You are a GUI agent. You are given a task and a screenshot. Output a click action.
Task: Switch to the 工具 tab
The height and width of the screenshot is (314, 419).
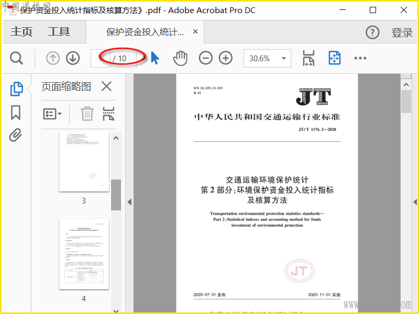pyautogui.click(x=59, y=32)
